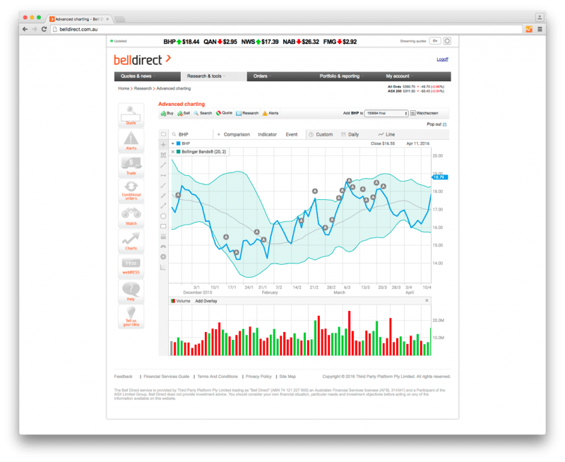
Task: Click the belldirect logo
Action: point(143,59)
